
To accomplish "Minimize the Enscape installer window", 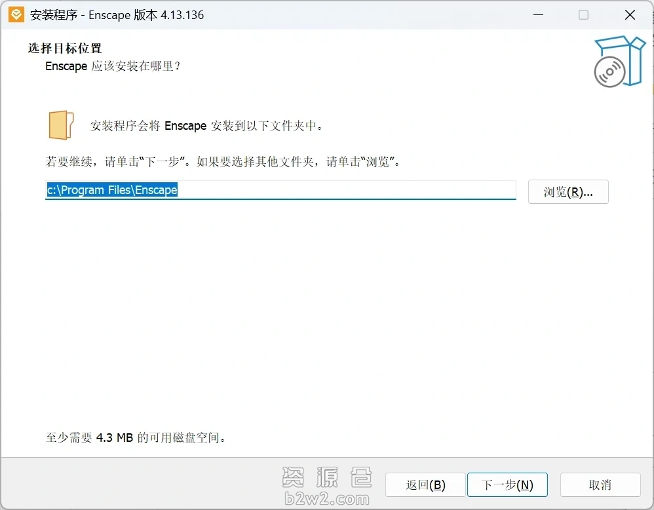I will [538, 14].
